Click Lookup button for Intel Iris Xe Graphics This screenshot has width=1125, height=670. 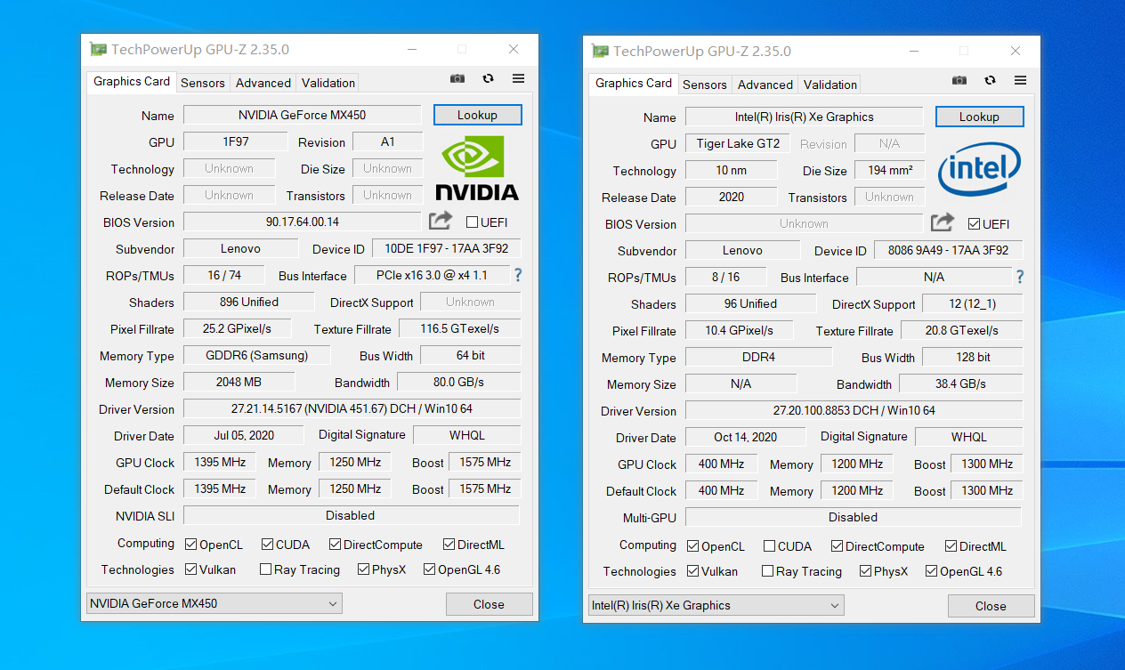(979, 117)
